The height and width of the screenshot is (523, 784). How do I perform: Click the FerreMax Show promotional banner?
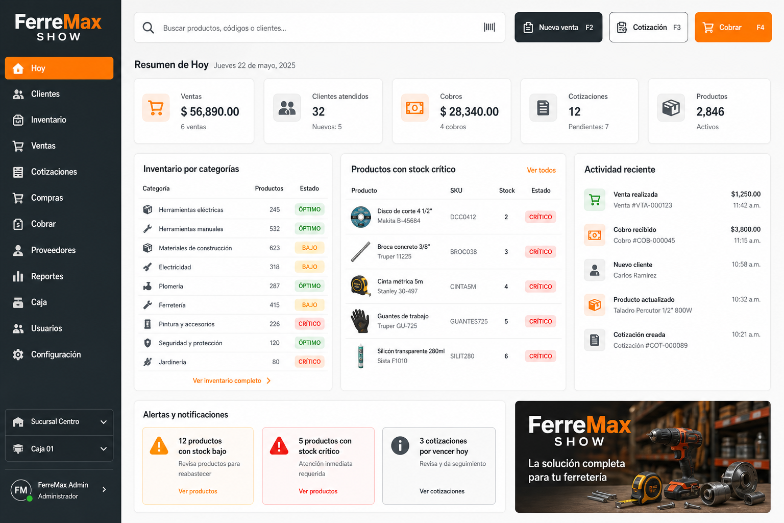point(643,457)
